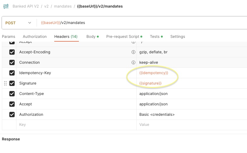The image size is (247, 153).
Task: Uncheck the Accept-Encoding header checkbox
Action: click(12, 52)
